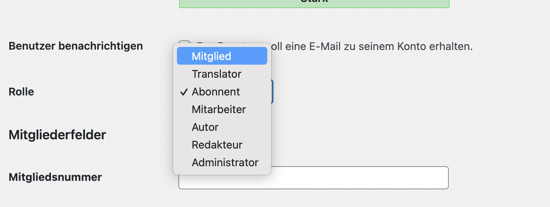Click the Rolle select box edge behind menu
This screenshot has height=207, width=550.
tap(272, 92)
